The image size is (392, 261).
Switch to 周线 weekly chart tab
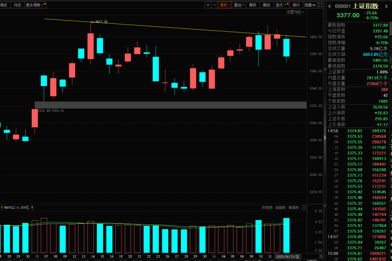[x=4, y=5]
